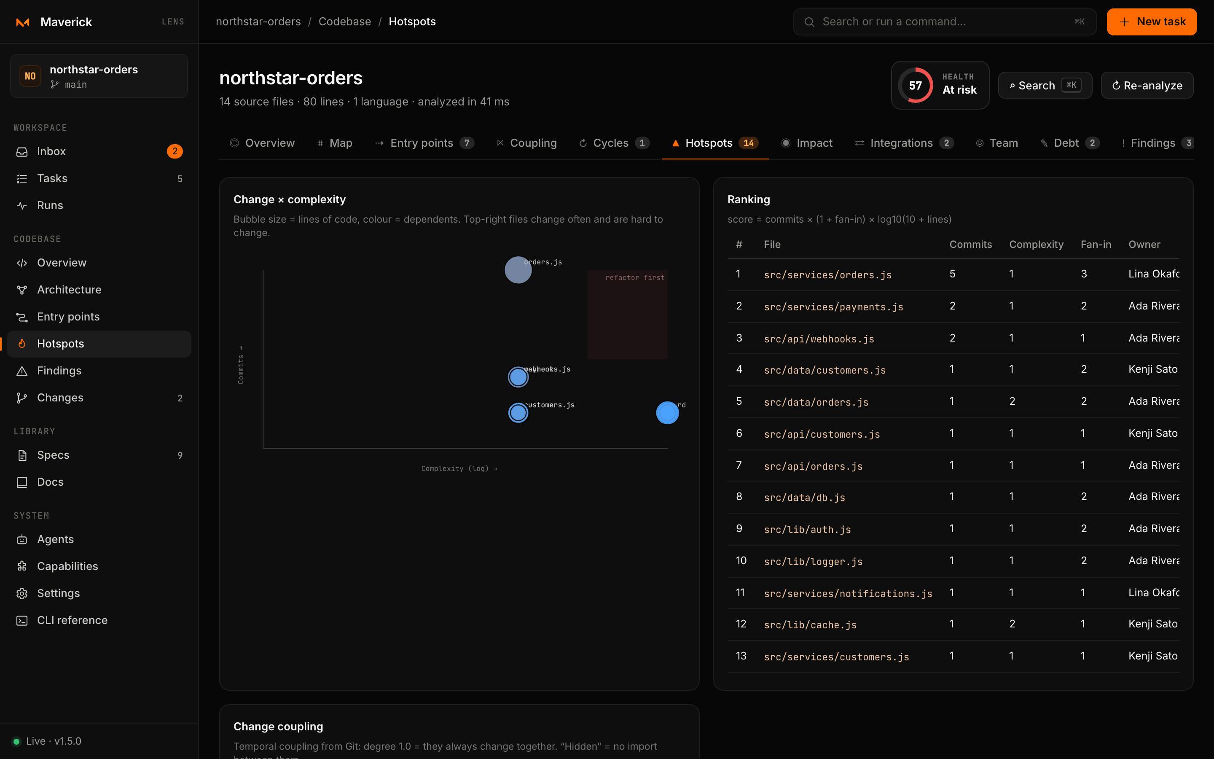Focus the Search or run a command field

945,22
